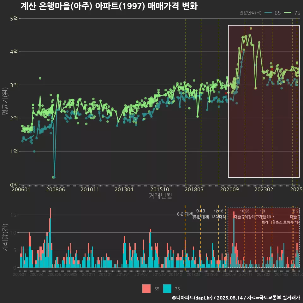Click the '10·26 대출규제강화' policy annotation
Image resolution: width=303 pixels, height=303 pixels.
tap(245, 214)
